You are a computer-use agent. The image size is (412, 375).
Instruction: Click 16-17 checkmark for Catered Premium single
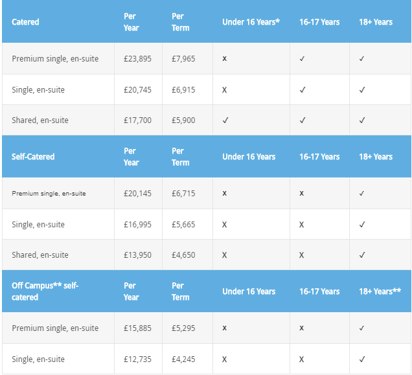click(302, 58)
